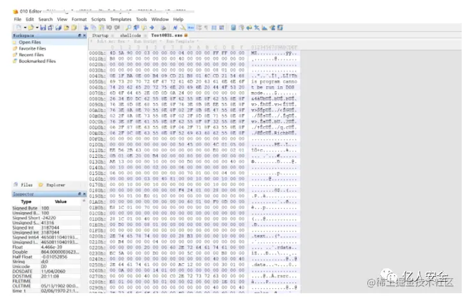Select the DOSDATE row in Inspector
This screenshot has width=463, height=297.
click(46, 271)
